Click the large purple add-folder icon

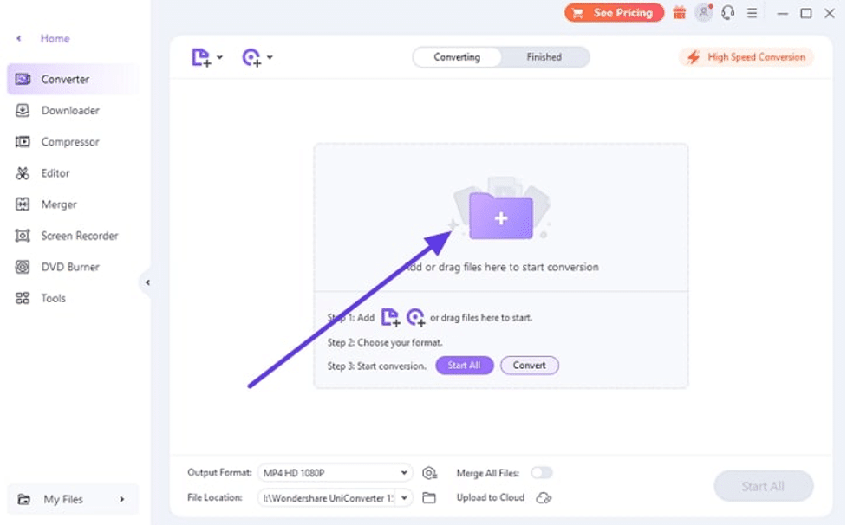coord(500,217)
